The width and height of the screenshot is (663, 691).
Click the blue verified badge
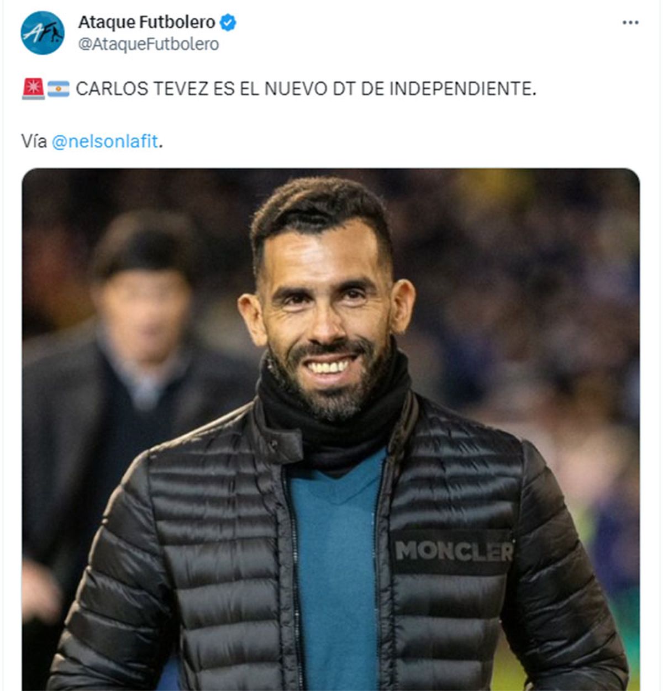pos(228,23)
